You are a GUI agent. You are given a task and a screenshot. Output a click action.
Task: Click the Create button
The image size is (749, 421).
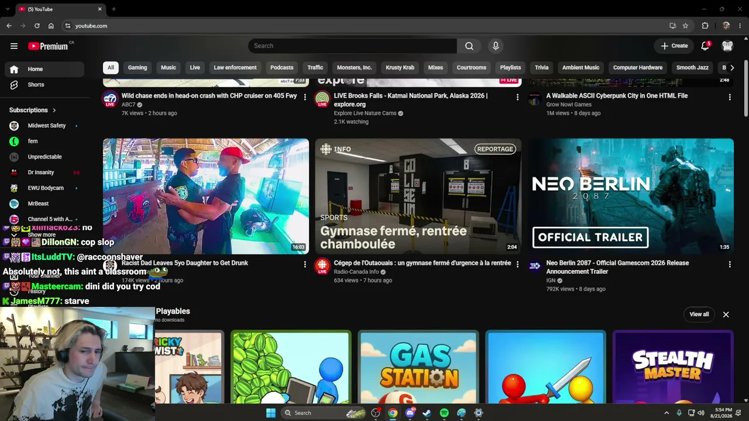675,46
